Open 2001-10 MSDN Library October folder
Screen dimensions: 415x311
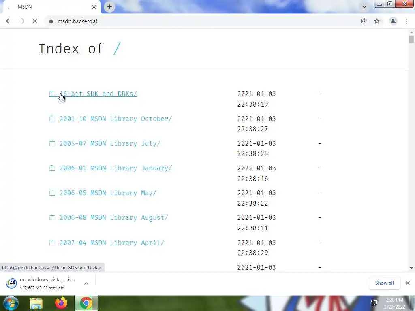[116, 119]
